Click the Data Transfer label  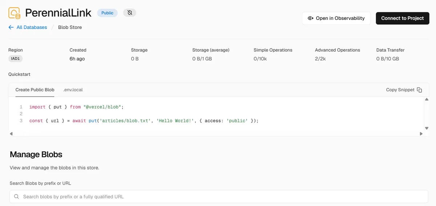pos(390,50)
